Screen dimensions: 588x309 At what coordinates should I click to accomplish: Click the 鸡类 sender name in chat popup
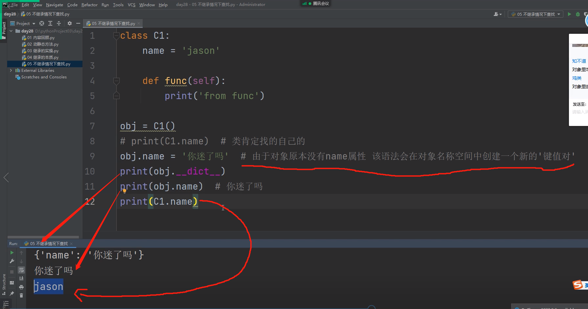tap(577, 78)
